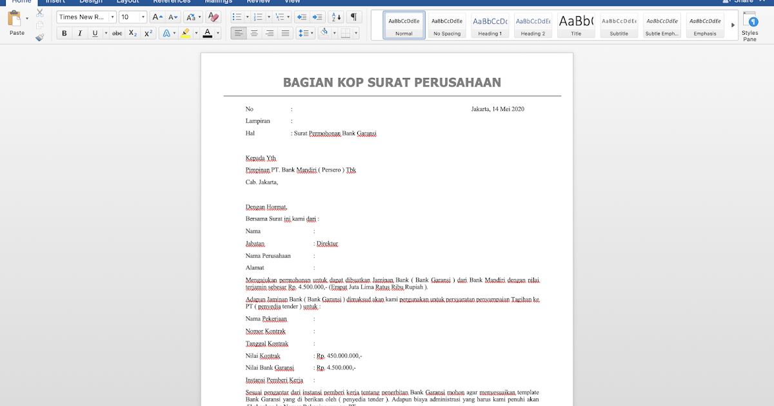Justify paragraph text
Image resolution: width=774 pixels, height=406 pixels.
click(x=285, y=33)
